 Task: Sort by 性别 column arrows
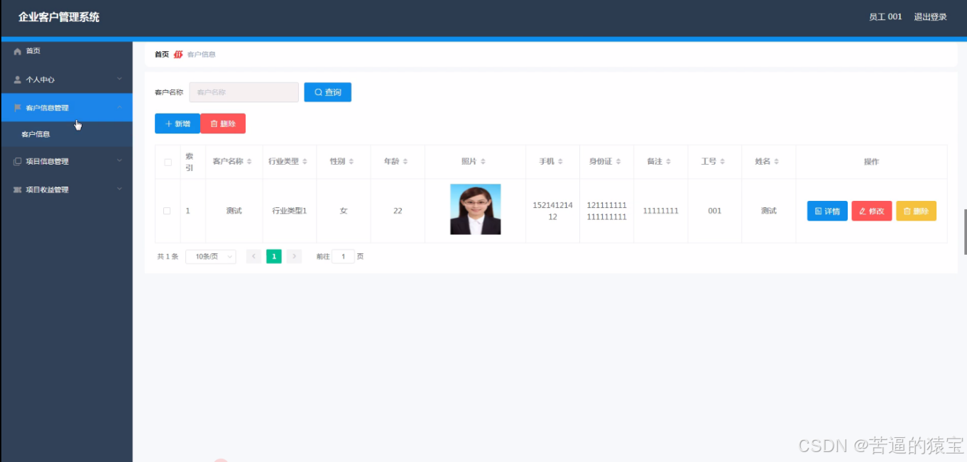(351, 162)
